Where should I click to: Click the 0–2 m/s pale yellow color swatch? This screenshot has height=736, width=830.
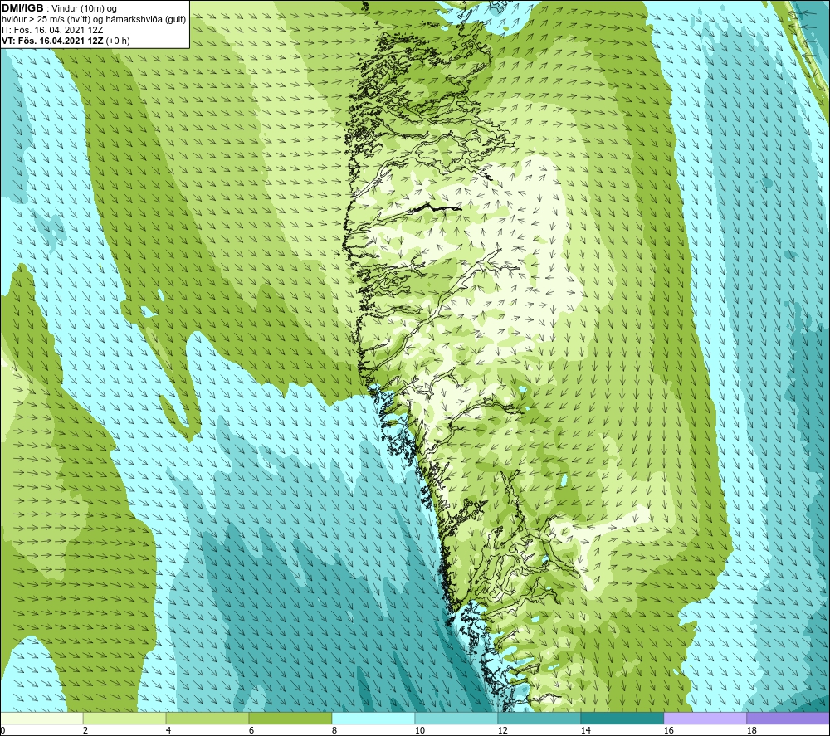point(41,719)
